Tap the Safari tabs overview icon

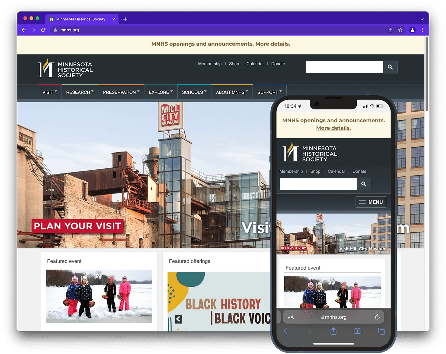[381, 331]
